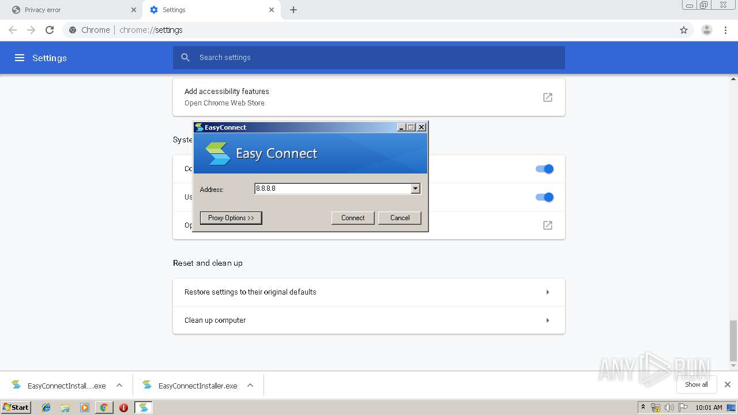Screen dimensions: 738x415
Task: Click the EasyConnect title bar icon
Action: pyautogui.click(x=199, y=127)
